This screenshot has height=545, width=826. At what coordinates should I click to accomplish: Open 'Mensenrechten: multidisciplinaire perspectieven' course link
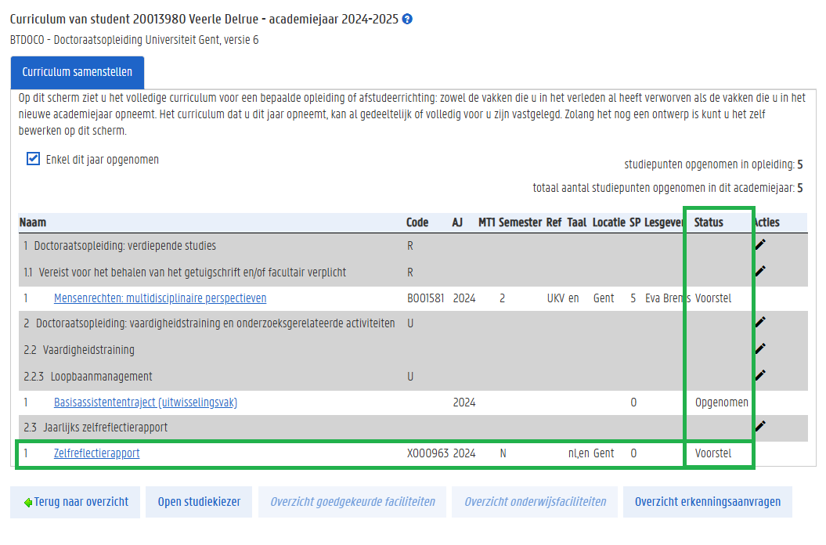click(160, 298)
